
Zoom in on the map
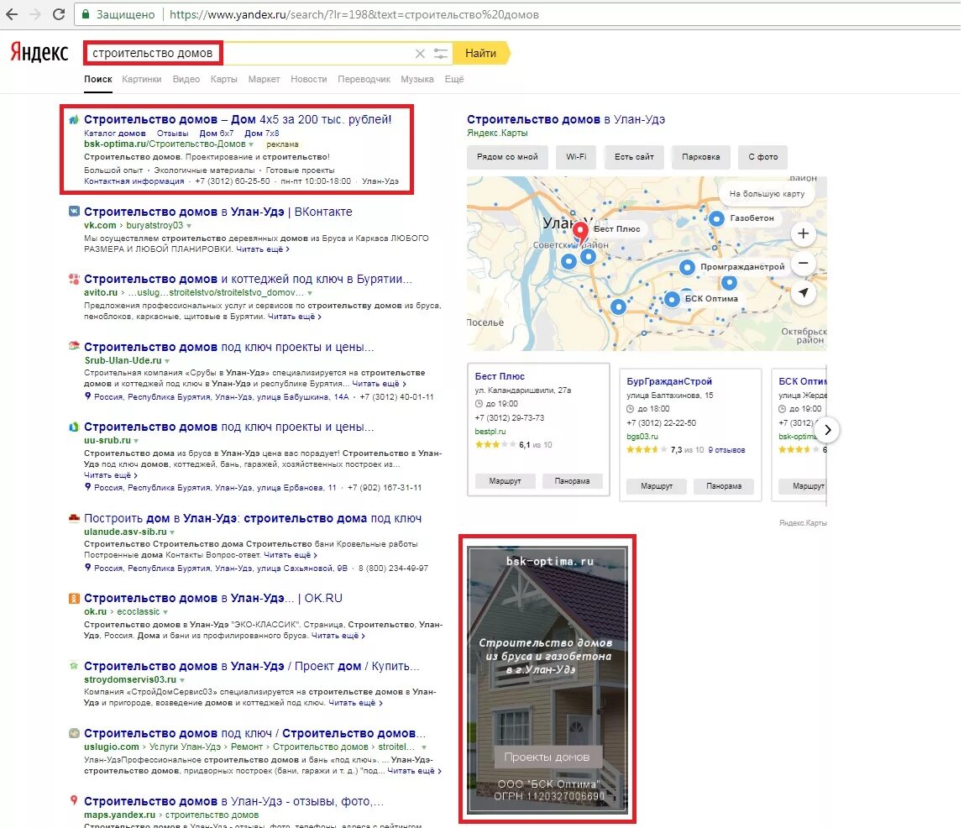(803, 233)
